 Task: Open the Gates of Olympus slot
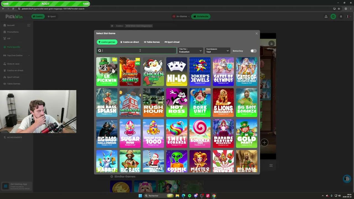coord(223,72)
